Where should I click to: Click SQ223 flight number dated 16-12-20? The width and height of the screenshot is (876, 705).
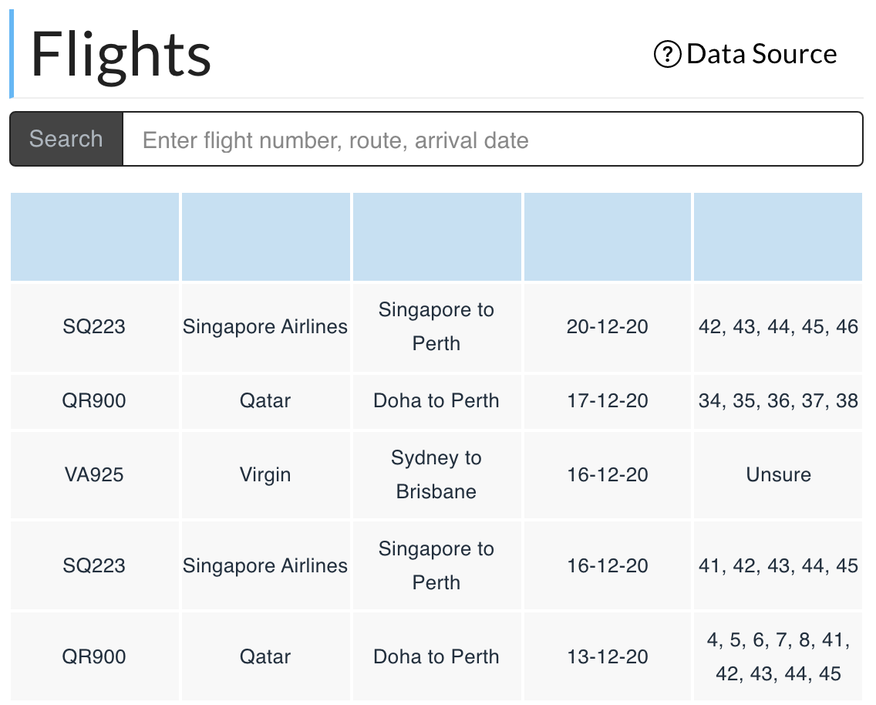(94, 565)
